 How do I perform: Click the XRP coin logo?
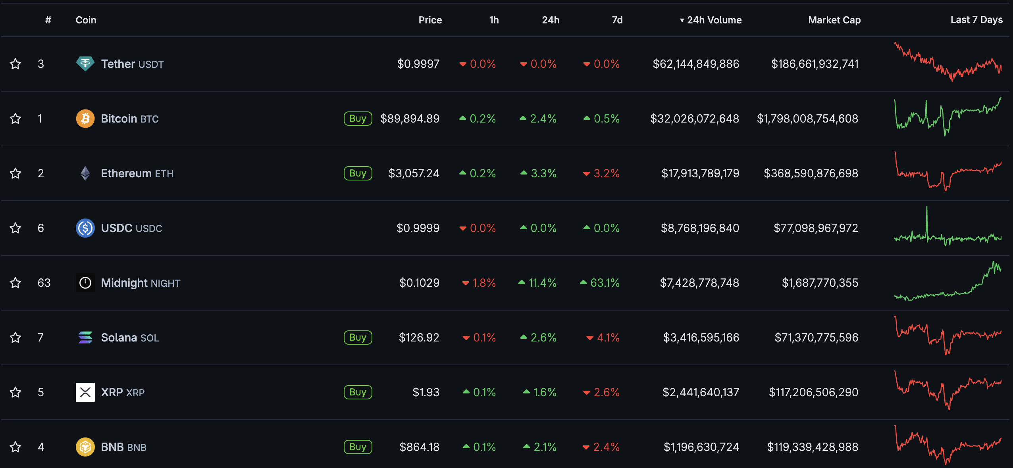[x=85, y=392]
